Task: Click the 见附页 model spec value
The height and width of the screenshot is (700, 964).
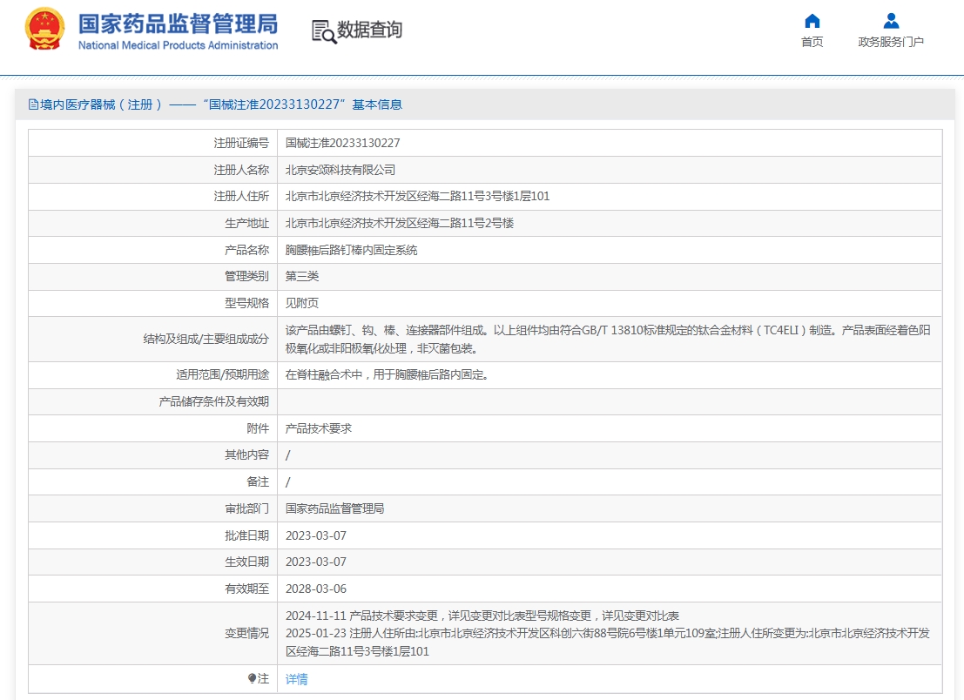Action: pos(302,303)
